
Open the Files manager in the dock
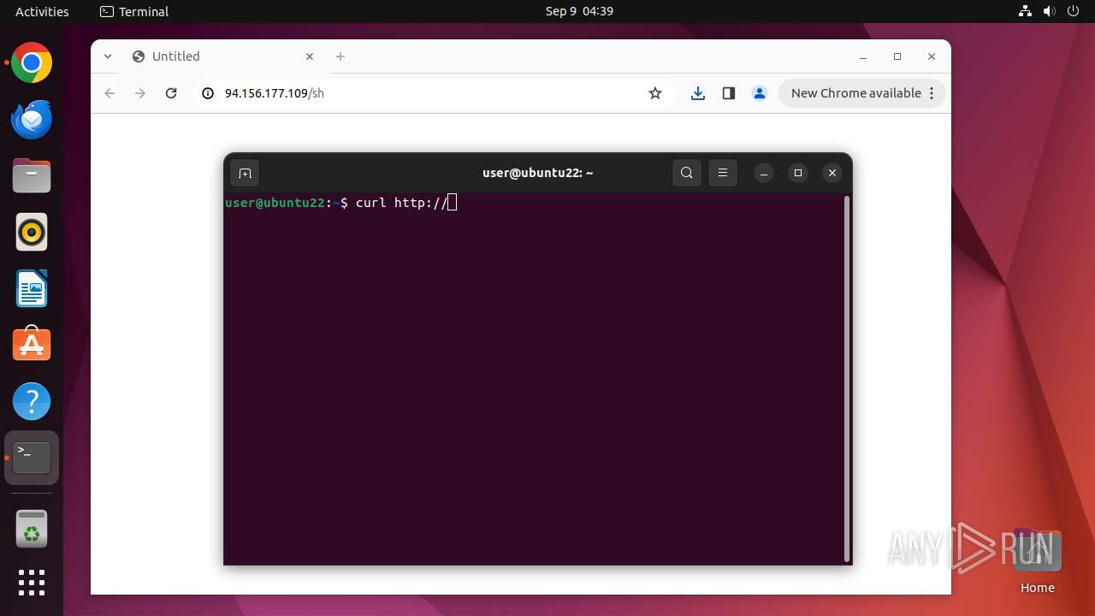coord(32,176)
